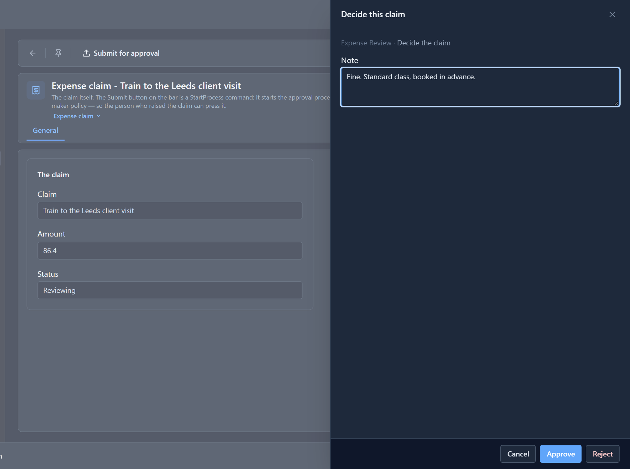Click the expense claim receipt icon

pos(36,90)
